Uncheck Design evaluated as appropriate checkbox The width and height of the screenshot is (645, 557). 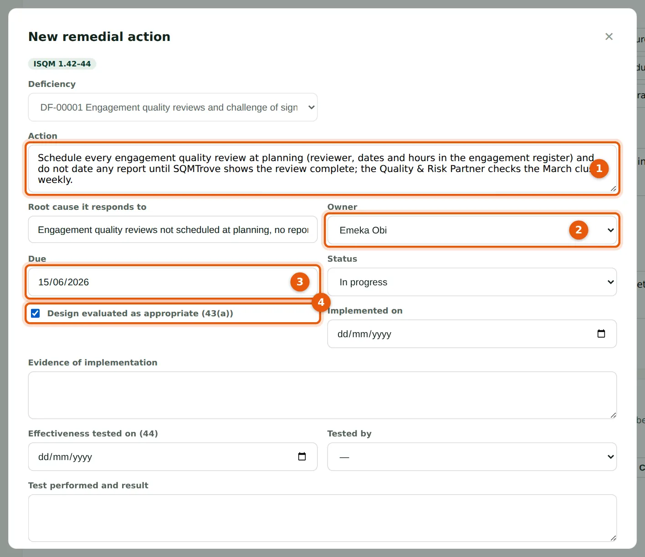(x=35, y=313)
